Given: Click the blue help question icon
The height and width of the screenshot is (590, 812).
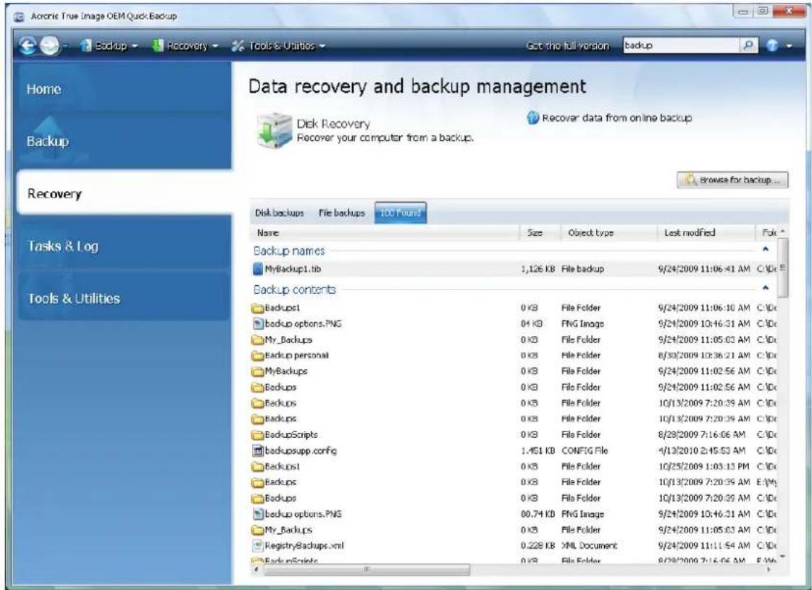Looking at the screenshot, I should (771, 46).
